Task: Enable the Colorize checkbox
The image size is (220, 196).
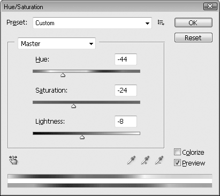Action: 177,152
